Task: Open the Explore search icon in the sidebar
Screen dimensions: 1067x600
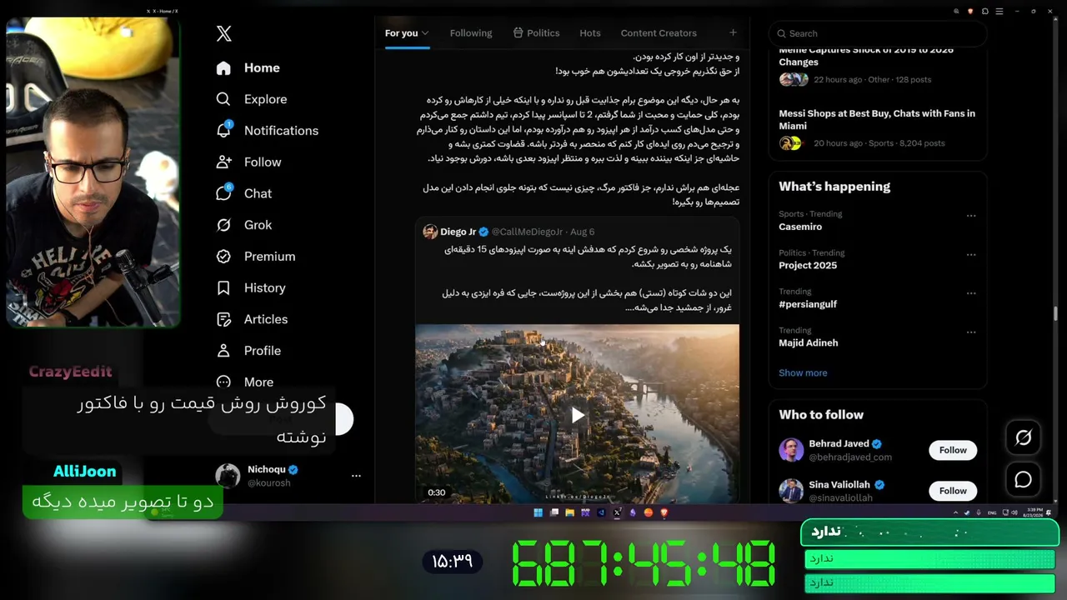Action: tap(223, 99)
